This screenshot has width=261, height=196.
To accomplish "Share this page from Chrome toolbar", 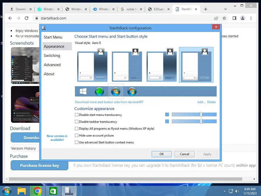I will pyautogui.click(x=216, y=18).
